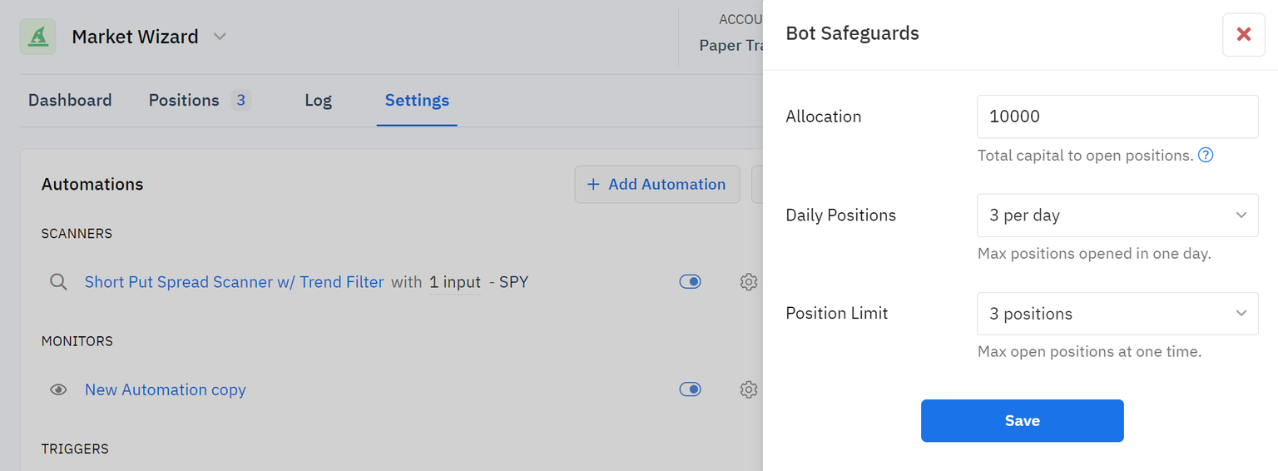The image size is (1278, 471).
Task: Switch to the Log tab
Action: pyautogui.click(x=318, y=100)
